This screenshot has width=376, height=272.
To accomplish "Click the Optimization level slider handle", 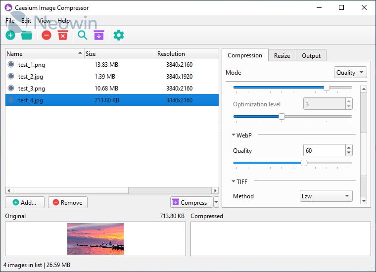I will tap(282, 117).
